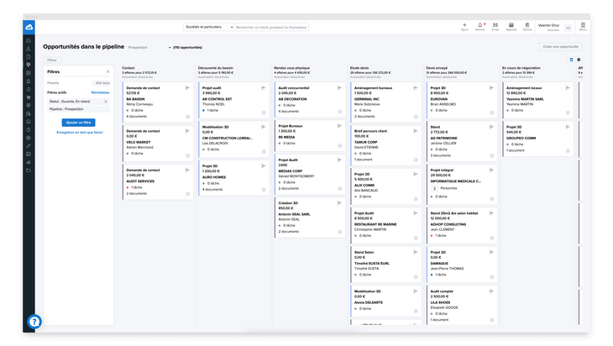Image resolution: width=613 pixels, height=346 pixels.
Task: Click the move arrow icon on AR CONTROL EST card
Action: coord(264,88)
